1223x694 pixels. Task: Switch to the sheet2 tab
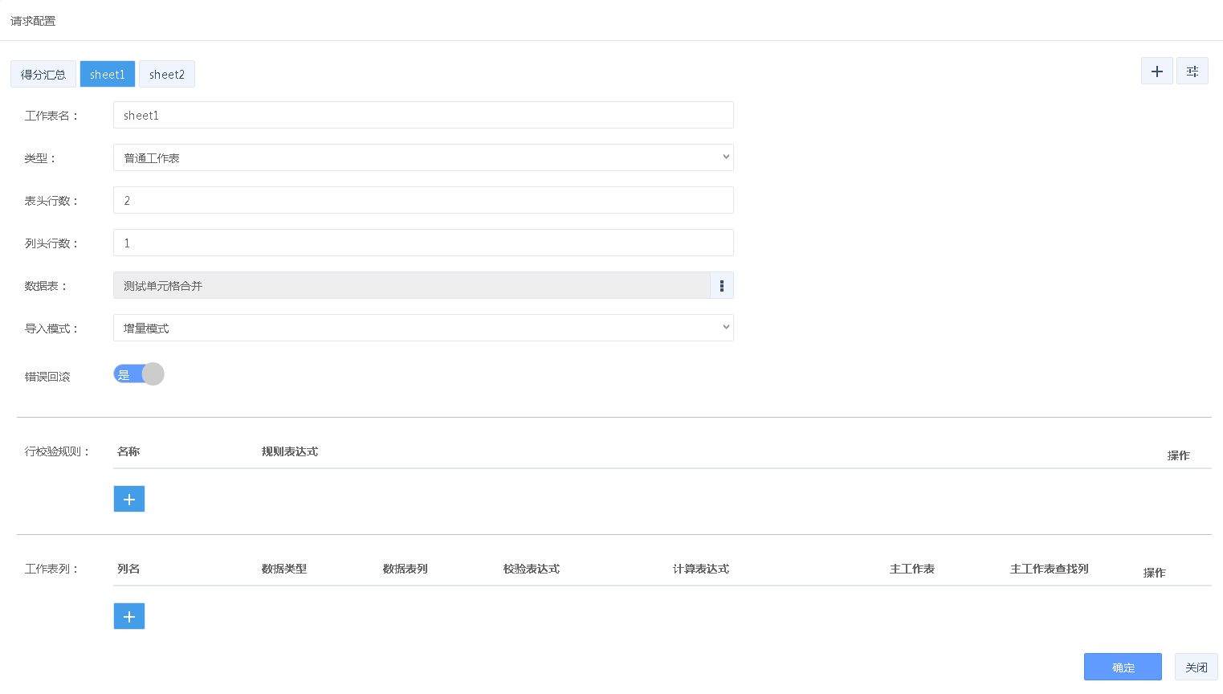(x=167, y=75)
